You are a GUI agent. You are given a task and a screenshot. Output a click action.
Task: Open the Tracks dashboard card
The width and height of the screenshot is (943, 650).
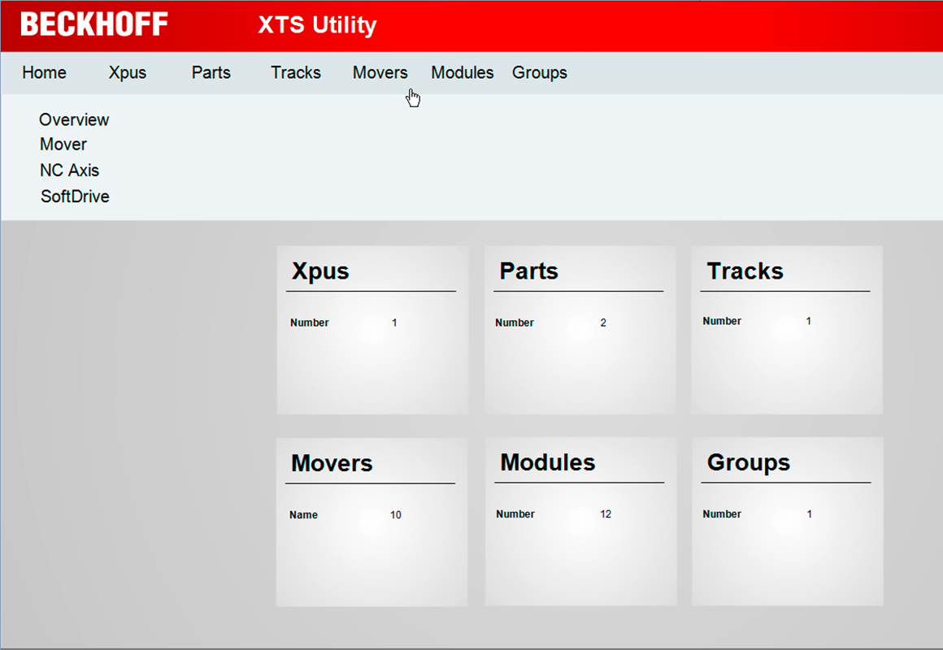[786, 329]
